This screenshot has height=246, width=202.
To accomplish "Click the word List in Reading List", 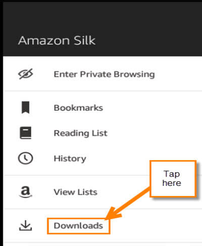I will tap(99, 133).
